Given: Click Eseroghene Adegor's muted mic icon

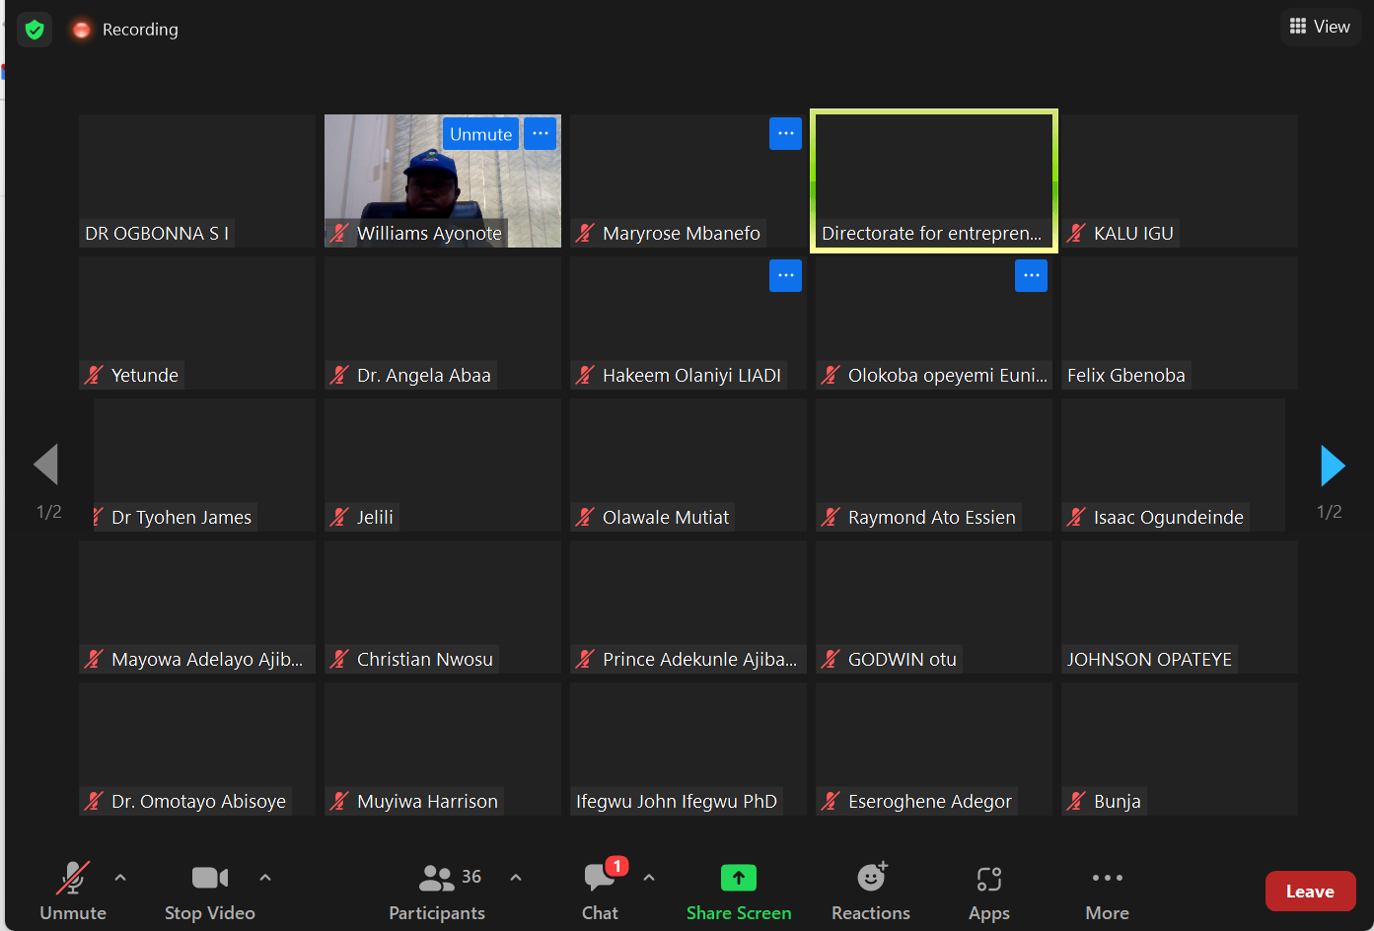Looking at the screenshot, I should 831,802.
